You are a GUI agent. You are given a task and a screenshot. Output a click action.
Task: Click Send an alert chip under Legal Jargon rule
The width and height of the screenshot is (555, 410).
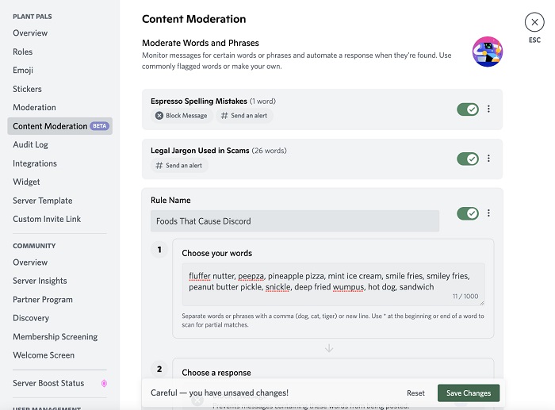pyautogui.click(x=179, y=166)
